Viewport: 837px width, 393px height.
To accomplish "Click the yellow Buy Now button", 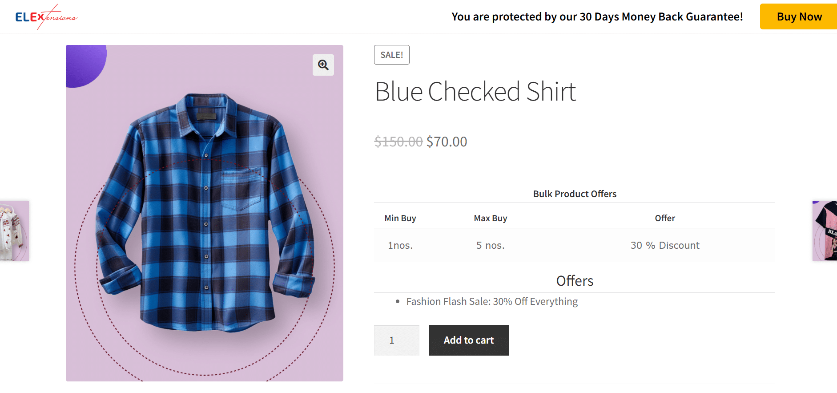I will [799, 16].
